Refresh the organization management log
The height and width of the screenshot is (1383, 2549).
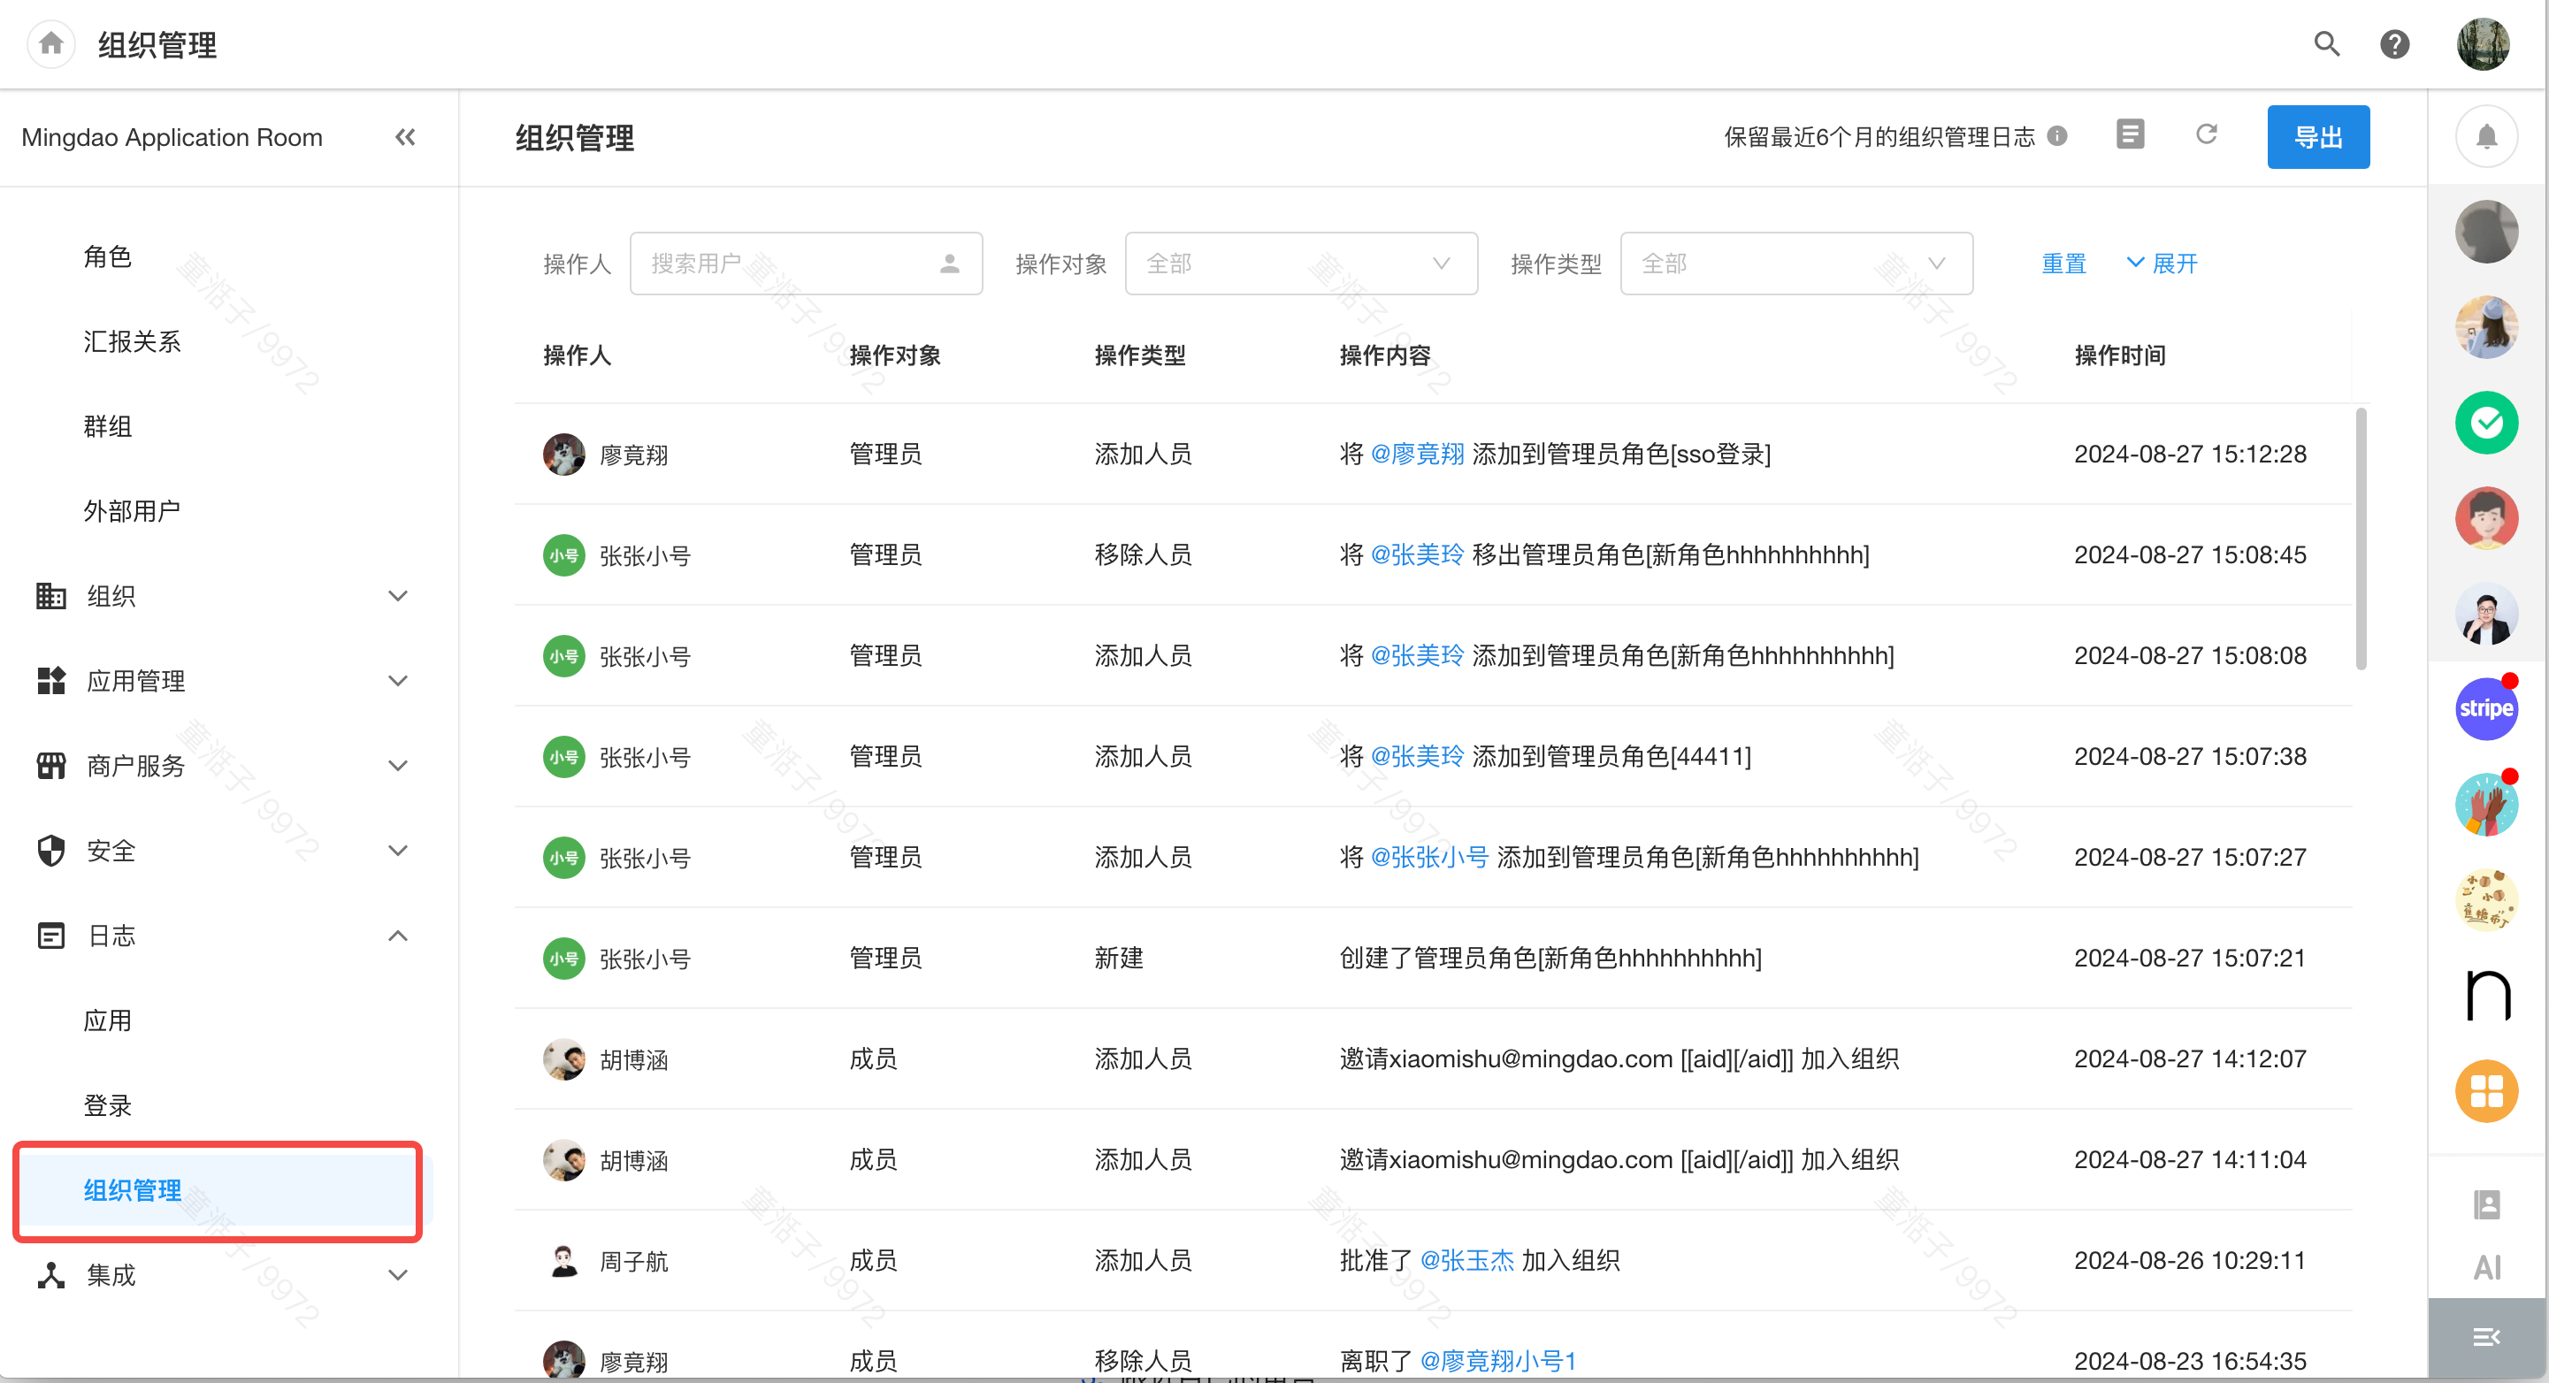(x=2207, y=134)
